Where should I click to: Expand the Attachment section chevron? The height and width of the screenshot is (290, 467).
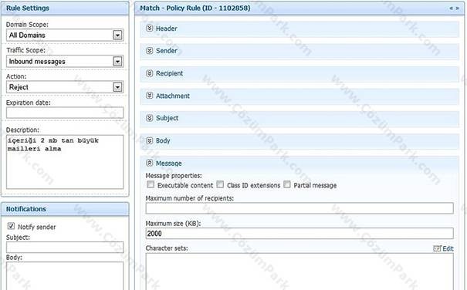[x=150, y=96]
